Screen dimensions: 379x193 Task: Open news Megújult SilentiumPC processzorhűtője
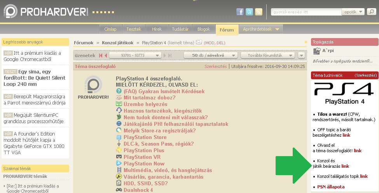tap(33, 118)
